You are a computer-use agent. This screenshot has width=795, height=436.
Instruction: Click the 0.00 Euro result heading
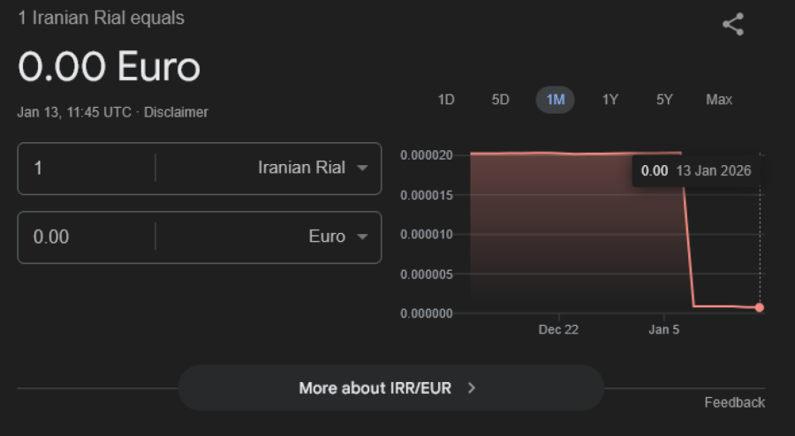point(110,67)
